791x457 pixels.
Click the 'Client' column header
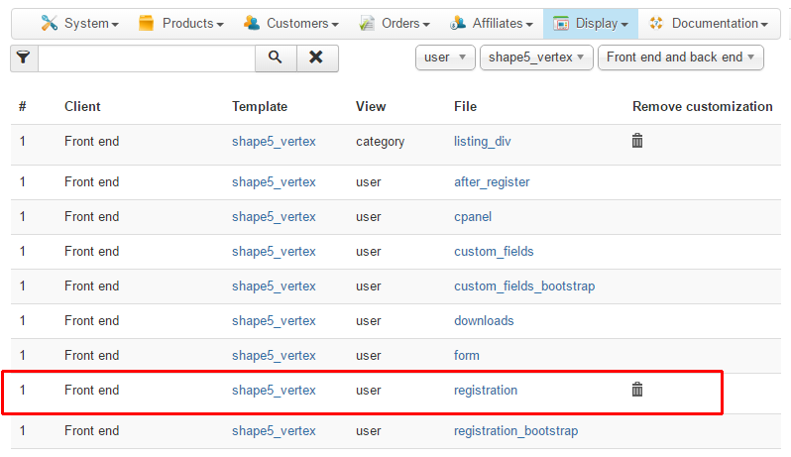(82, 106)
